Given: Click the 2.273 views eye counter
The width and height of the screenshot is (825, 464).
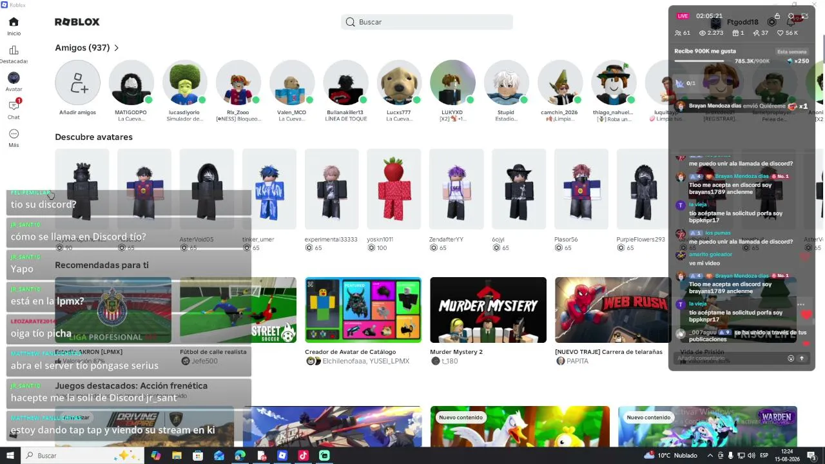Looking at the screenshot, I should [x=712, y=33].
